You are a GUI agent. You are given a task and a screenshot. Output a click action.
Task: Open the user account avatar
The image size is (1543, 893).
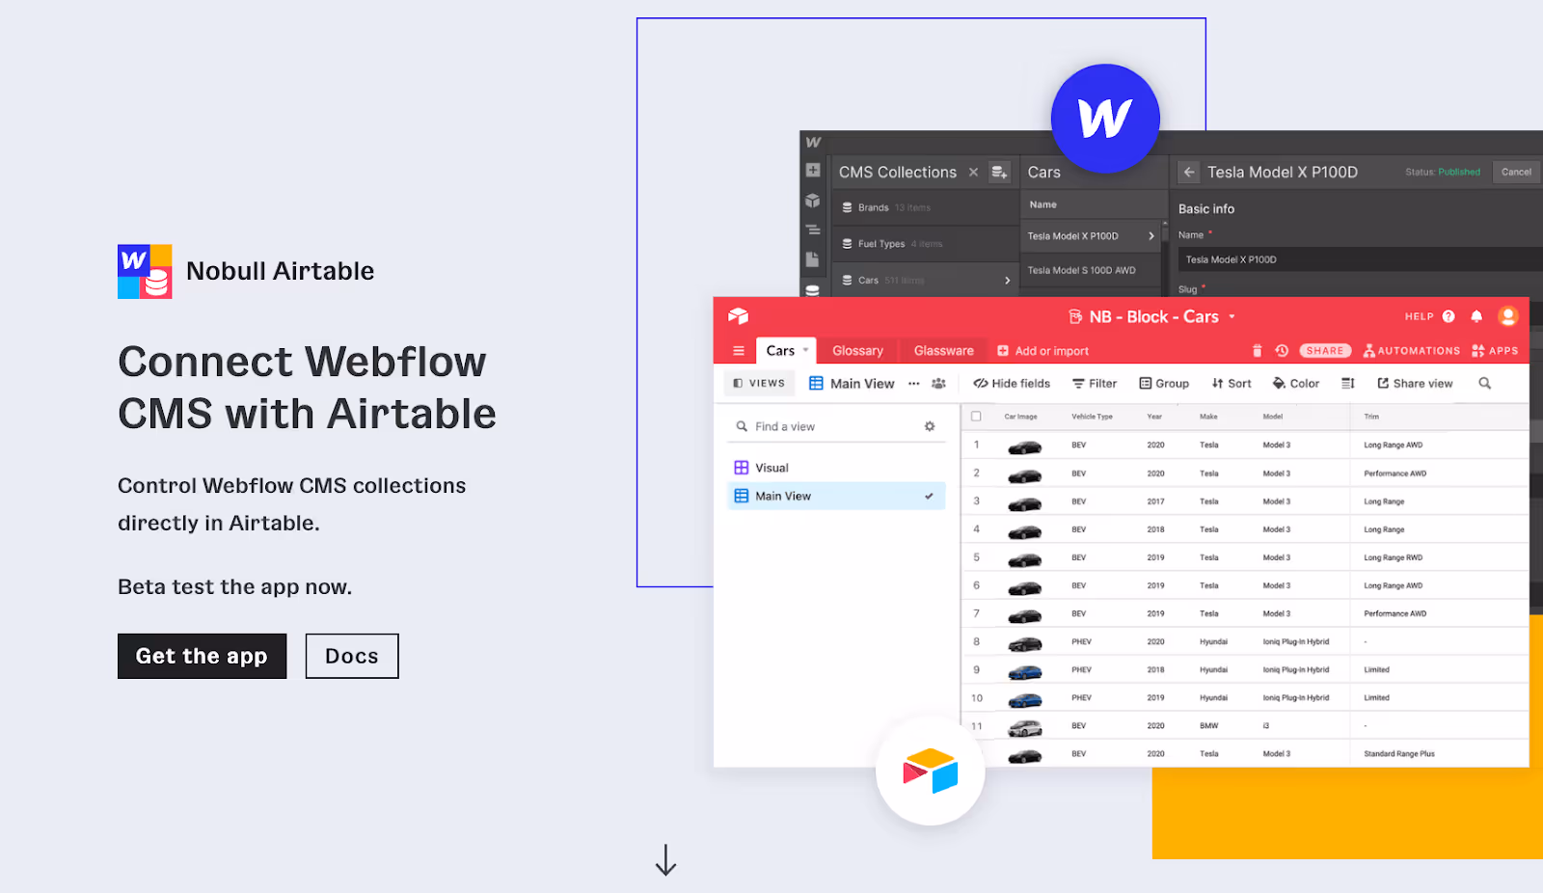click(x=1508, y=316)
